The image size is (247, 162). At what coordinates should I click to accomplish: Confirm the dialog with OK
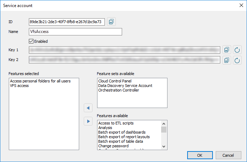coord(200,155)
